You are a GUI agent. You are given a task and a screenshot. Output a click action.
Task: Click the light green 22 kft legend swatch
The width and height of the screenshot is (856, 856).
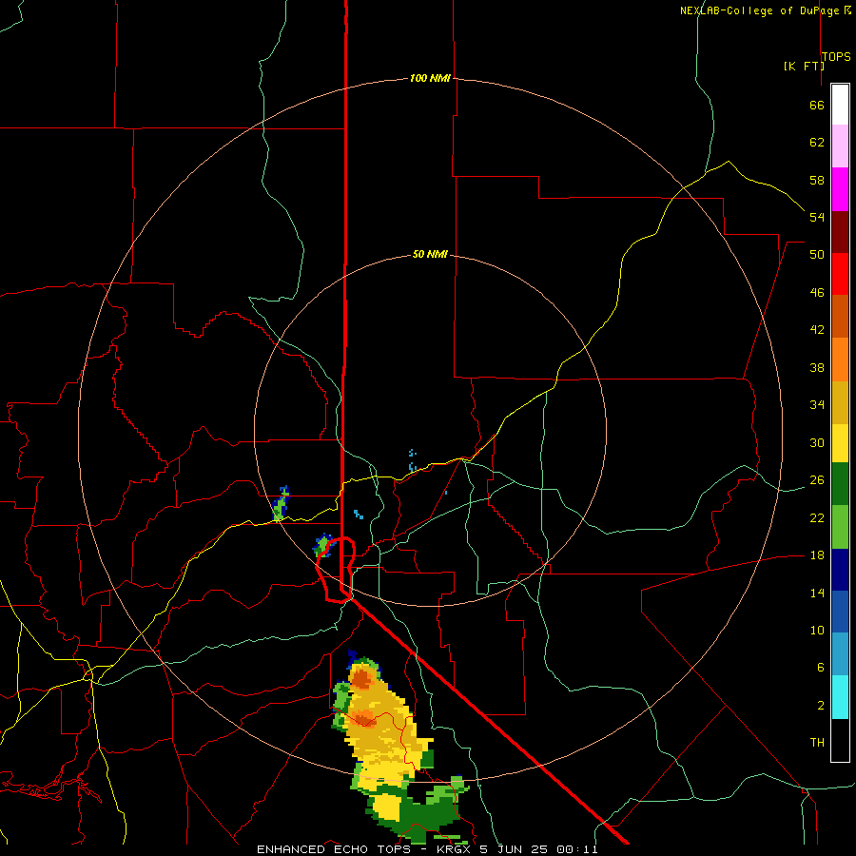click(840, 527)
